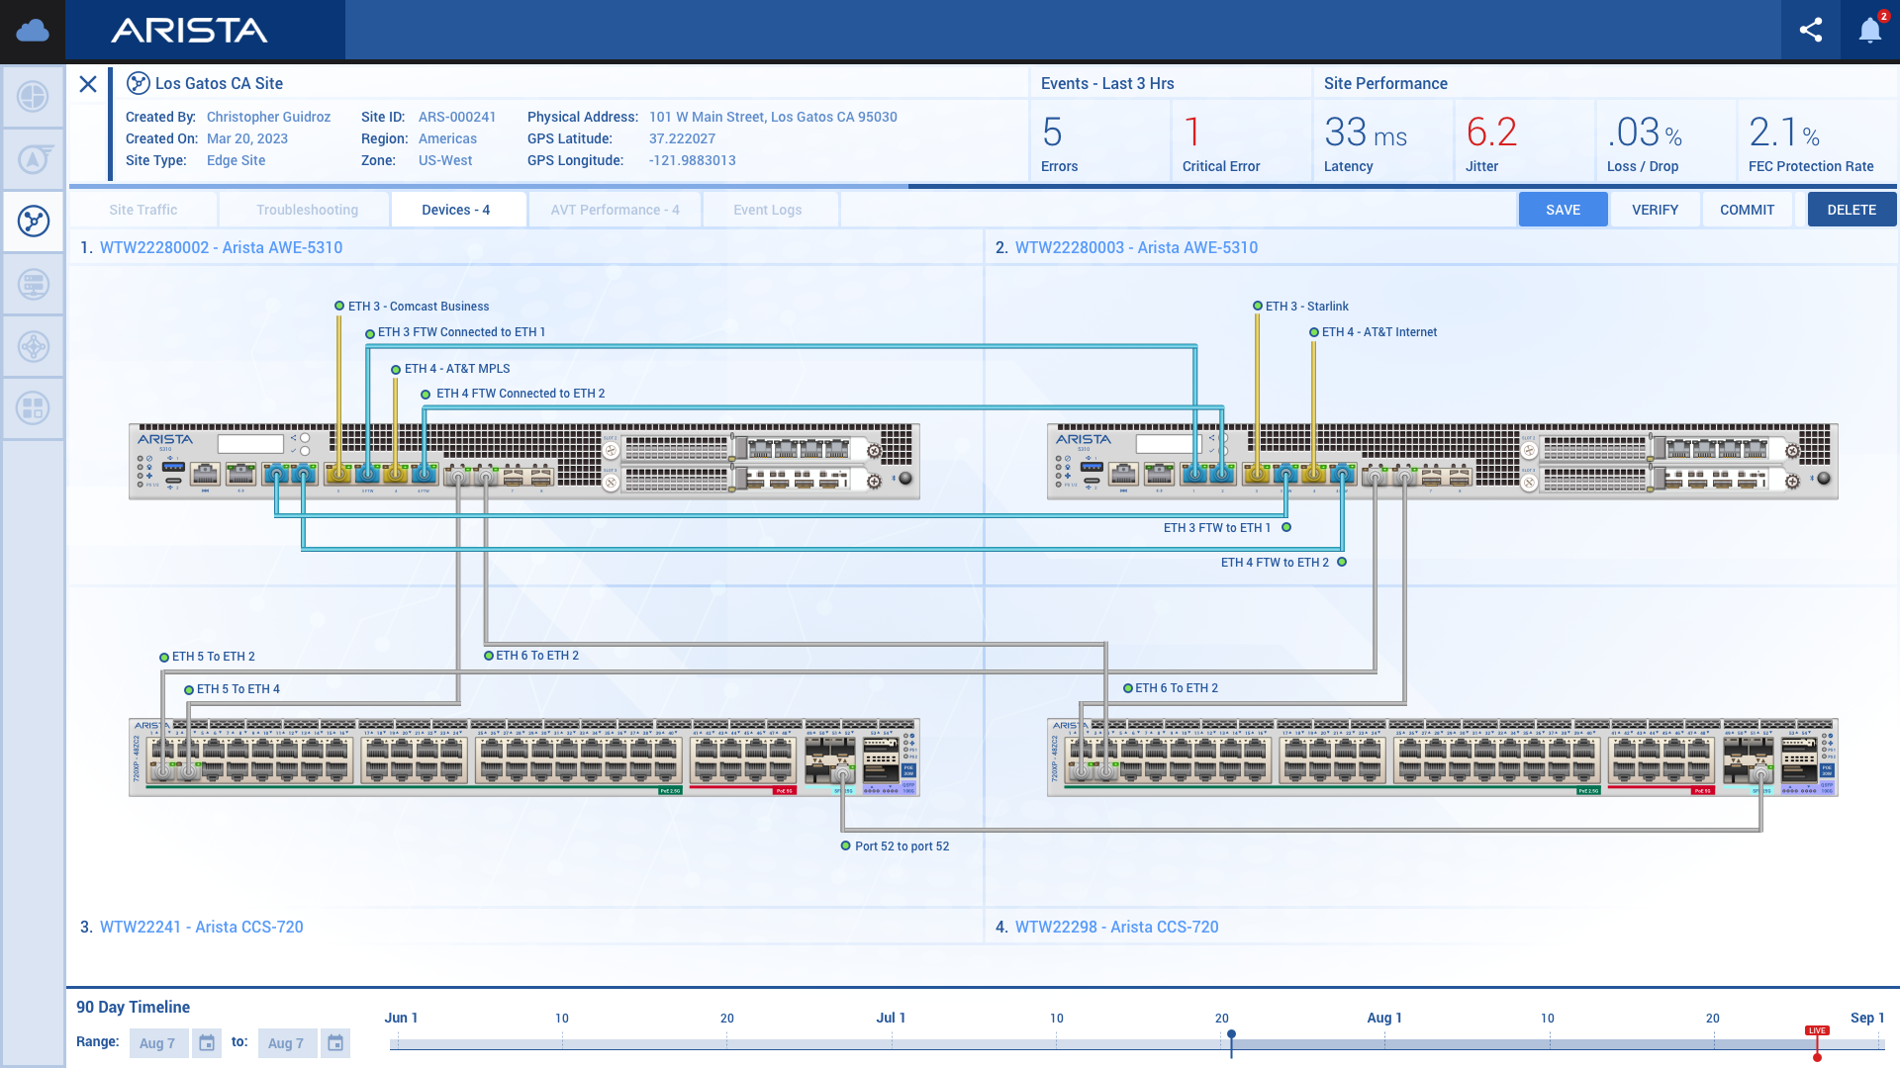Screen dimensions: 1900x1068
Task: Select the network topology sidebar icon
Action: 33,221
